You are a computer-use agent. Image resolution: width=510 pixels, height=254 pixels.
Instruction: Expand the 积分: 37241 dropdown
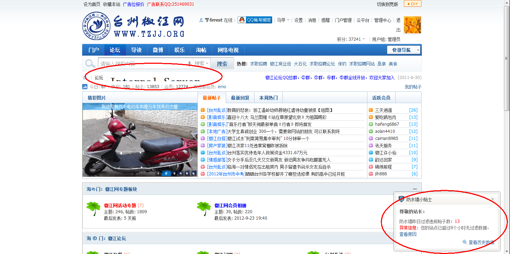pyautogui.click(x=351, y=39)
